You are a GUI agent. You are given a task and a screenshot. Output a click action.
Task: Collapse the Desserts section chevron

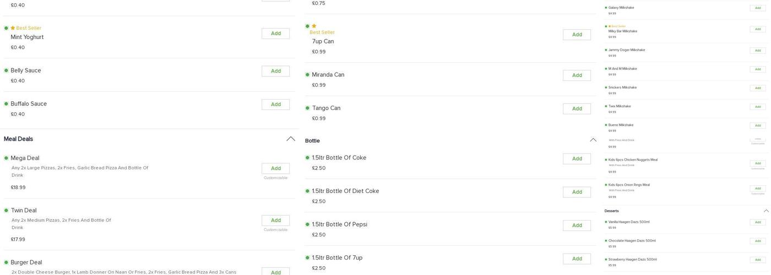(766, 211)
